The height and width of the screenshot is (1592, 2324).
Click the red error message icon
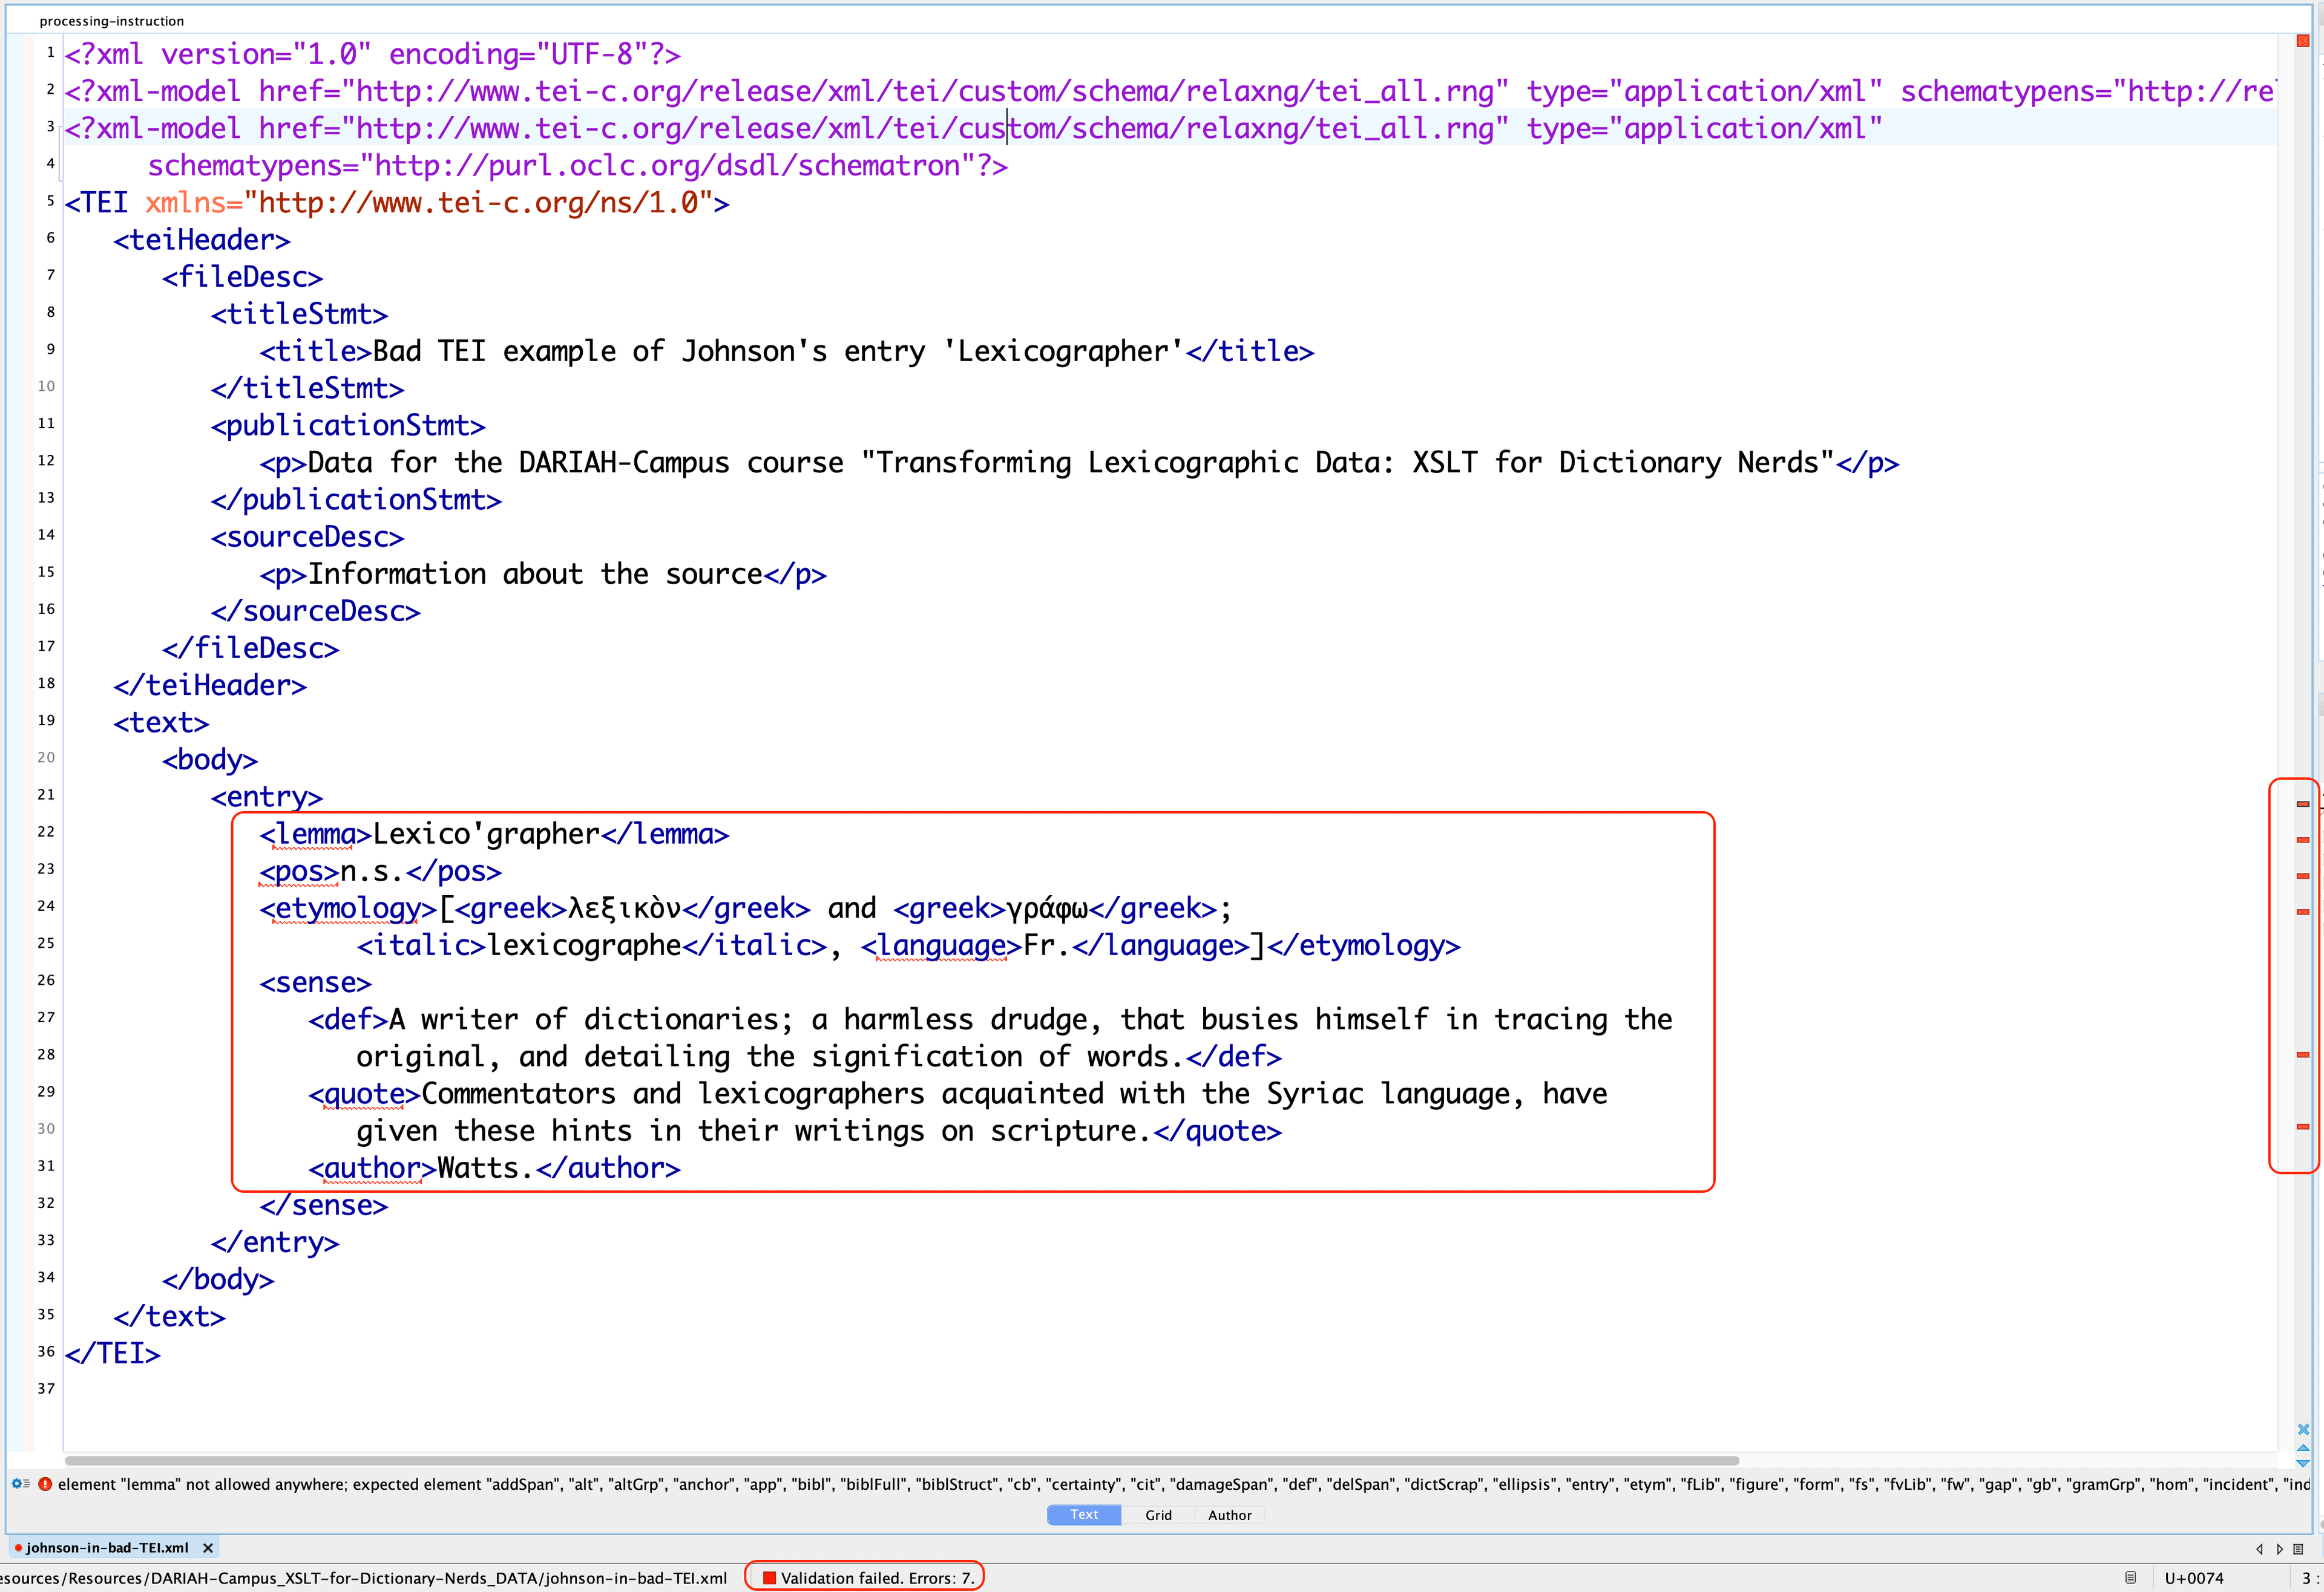click(x=45, y=1484)
